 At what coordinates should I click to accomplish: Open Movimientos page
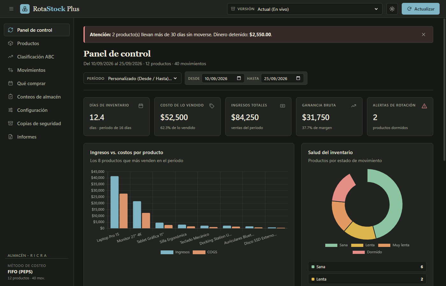37,70
